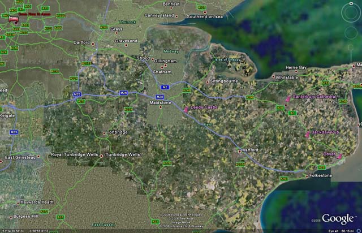Click the M26 motorway shield
This screenshot has width=362, height=233.
[x=123, y=93]
